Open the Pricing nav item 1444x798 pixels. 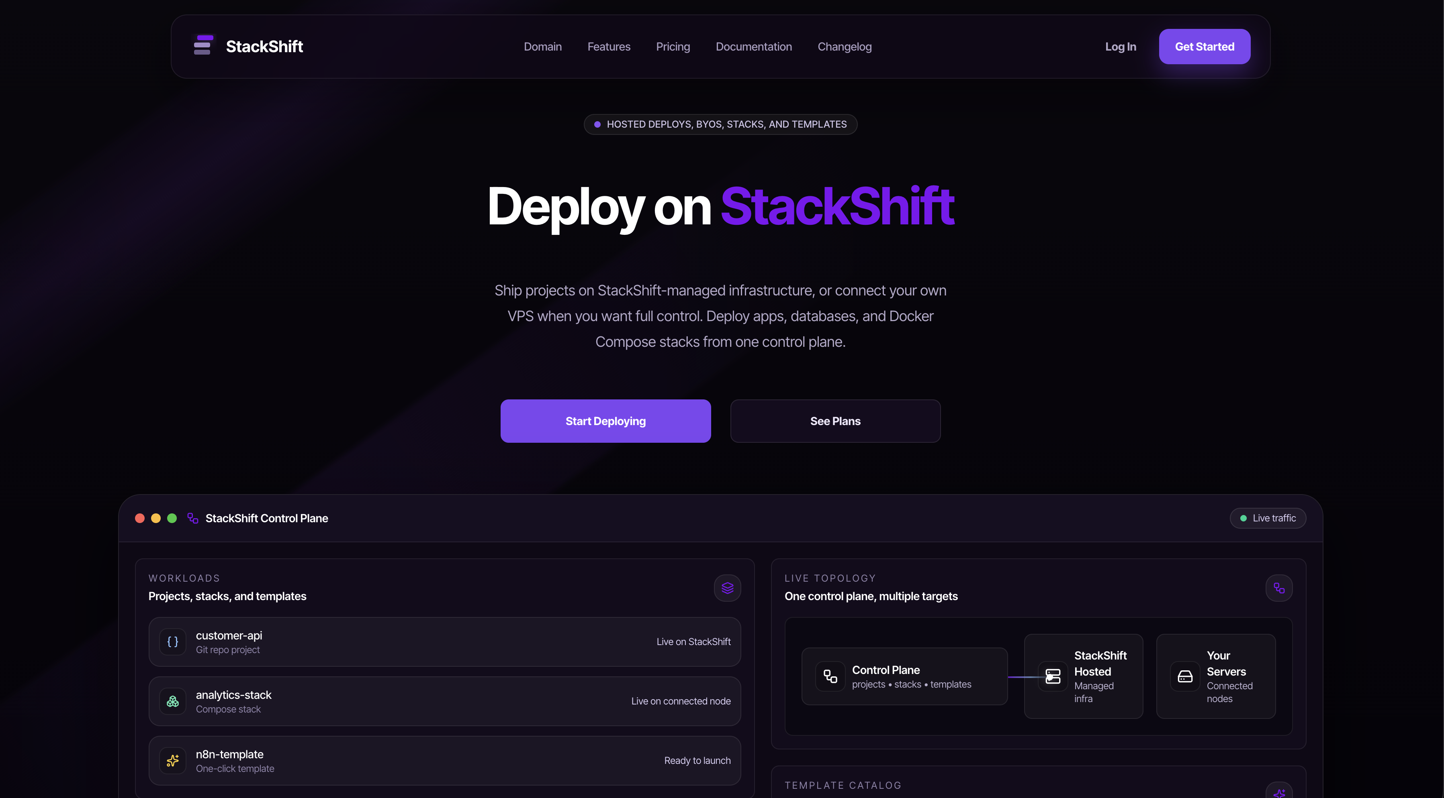point(673,47)
